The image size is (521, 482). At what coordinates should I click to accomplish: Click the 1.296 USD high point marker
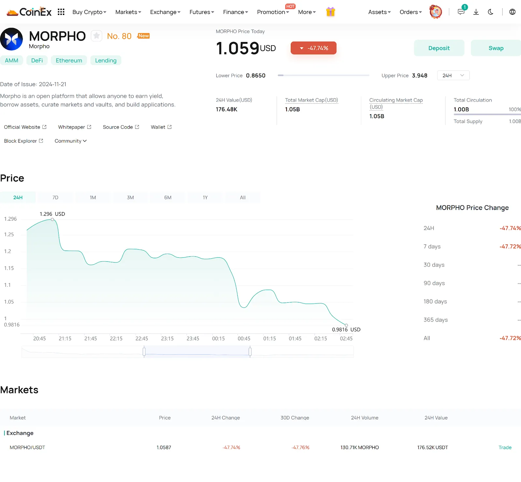52,220
